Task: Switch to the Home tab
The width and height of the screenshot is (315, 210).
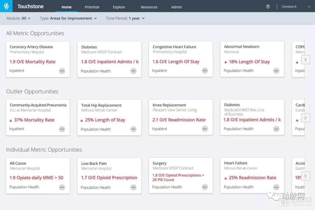Action: tap(66, 7)
